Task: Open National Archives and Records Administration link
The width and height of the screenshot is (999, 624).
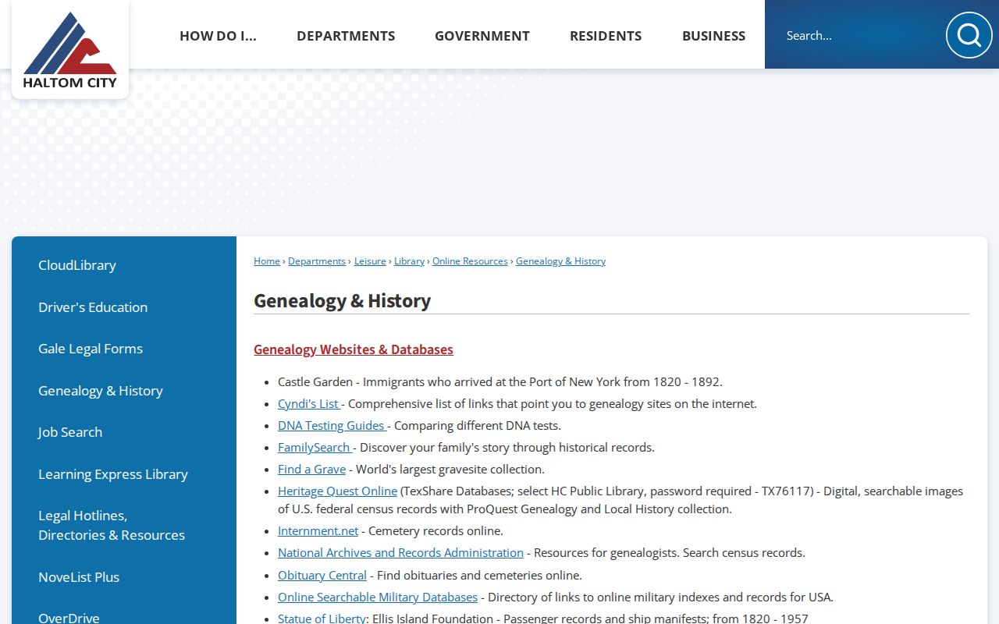Action: point(400,553)
